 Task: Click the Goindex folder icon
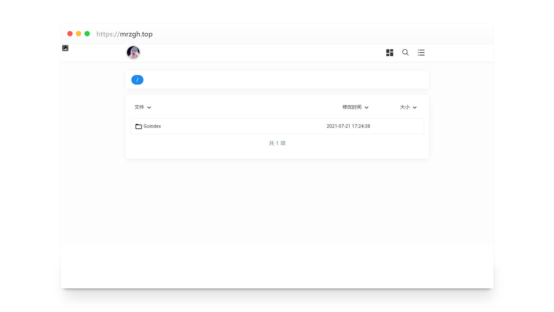(138, 126)
